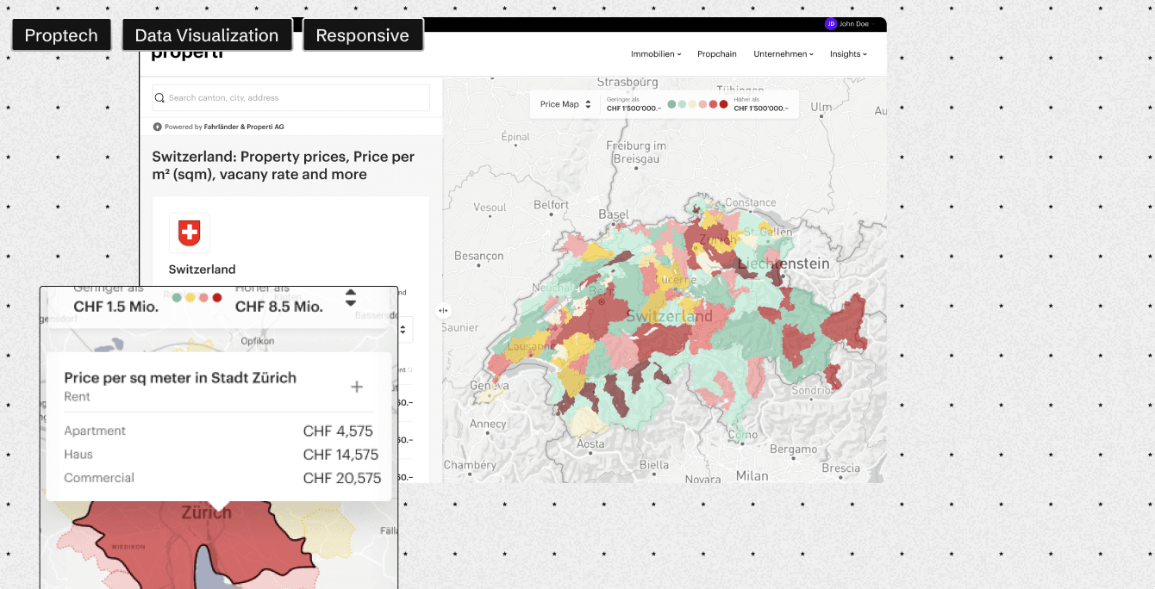Image resolution: width=1155 pixels, height=589 pixels.
Task: Expand the Immobilien menu
Action: (656, 54)
